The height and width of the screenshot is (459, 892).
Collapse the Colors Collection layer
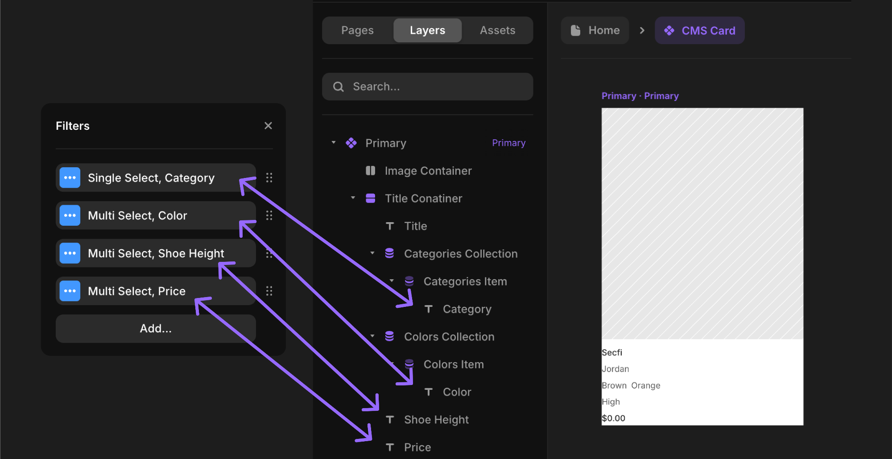(372, 336)
